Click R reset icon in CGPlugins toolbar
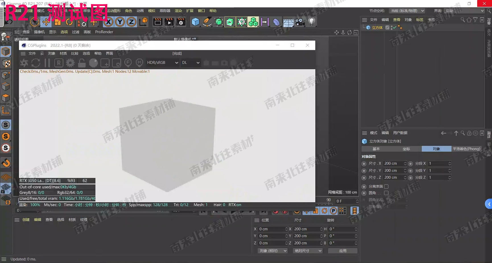The height and width of the screenshot is (263, 492). click(59, 63)
